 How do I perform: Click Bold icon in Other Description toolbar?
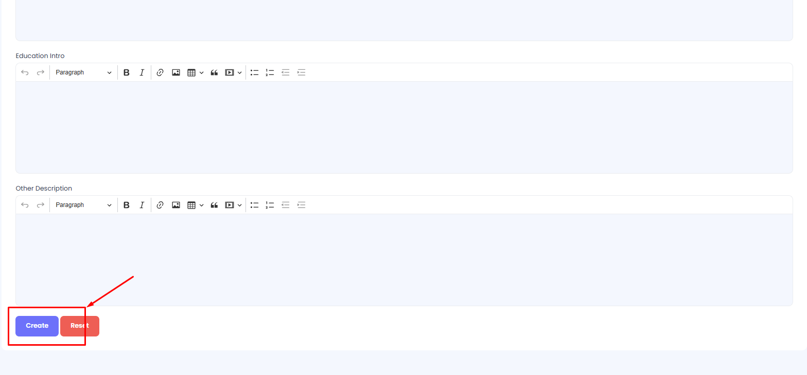(127, 205)
